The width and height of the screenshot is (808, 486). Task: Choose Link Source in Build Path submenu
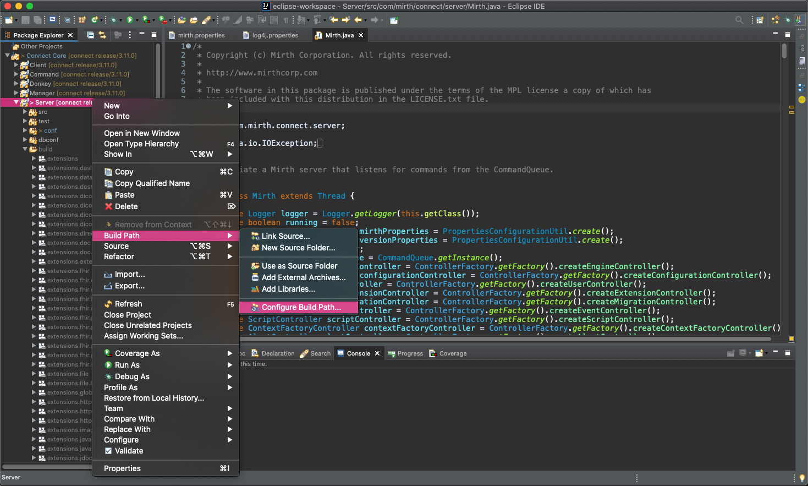click(x=299, y=236)
